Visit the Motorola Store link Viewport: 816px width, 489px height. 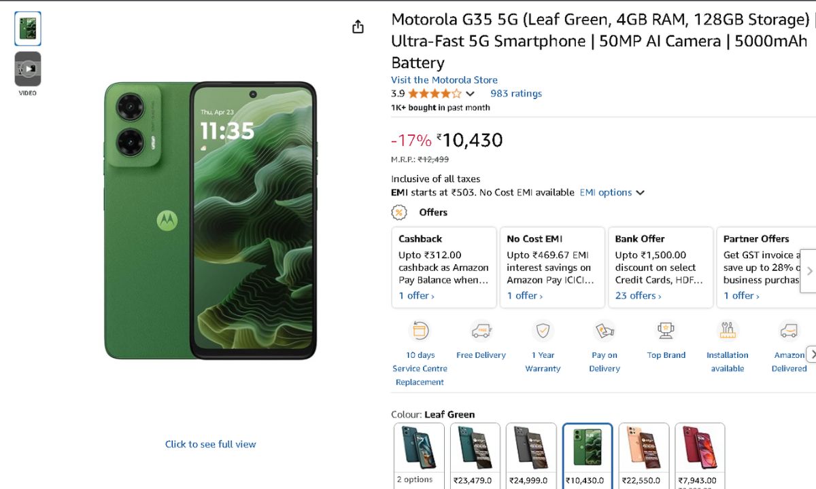[444, 80]
